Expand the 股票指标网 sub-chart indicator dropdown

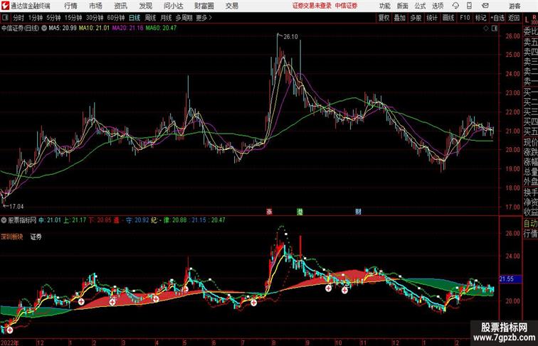click(4, 220)
